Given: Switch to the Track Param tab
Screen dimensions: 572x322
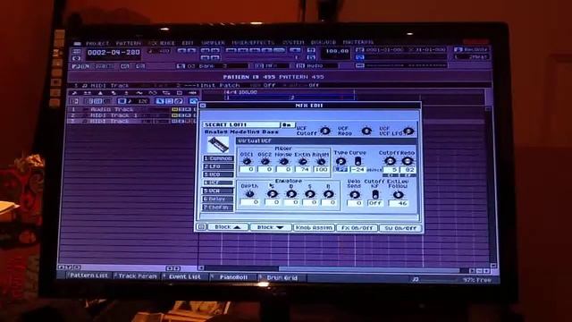Looking at the screenshot, I should point(137,276).
